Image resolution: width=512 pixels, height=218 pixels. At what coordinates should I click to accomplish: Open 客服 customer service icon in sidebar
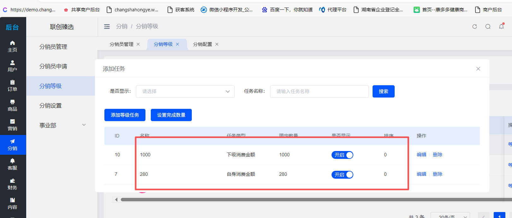(x=12, y=164)
